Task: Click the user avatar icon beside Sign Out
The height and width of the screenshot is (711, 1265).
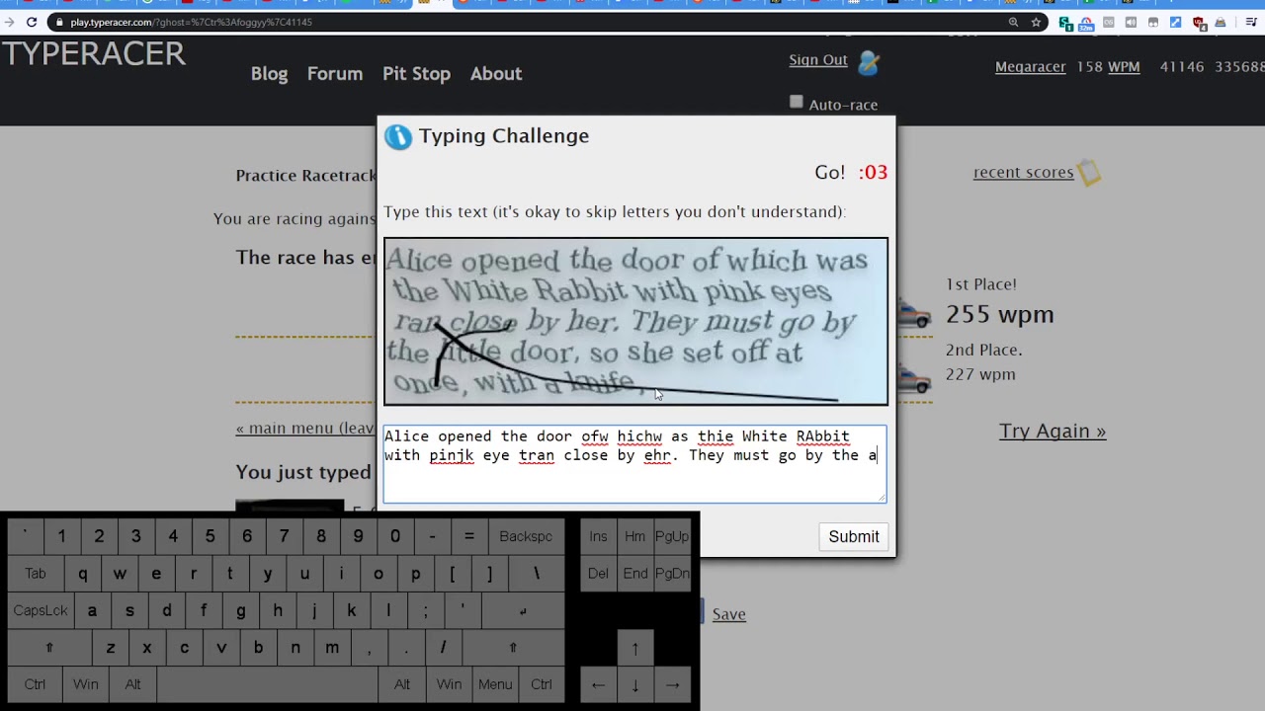Action: pyautogui.click(x=869, y=63)
